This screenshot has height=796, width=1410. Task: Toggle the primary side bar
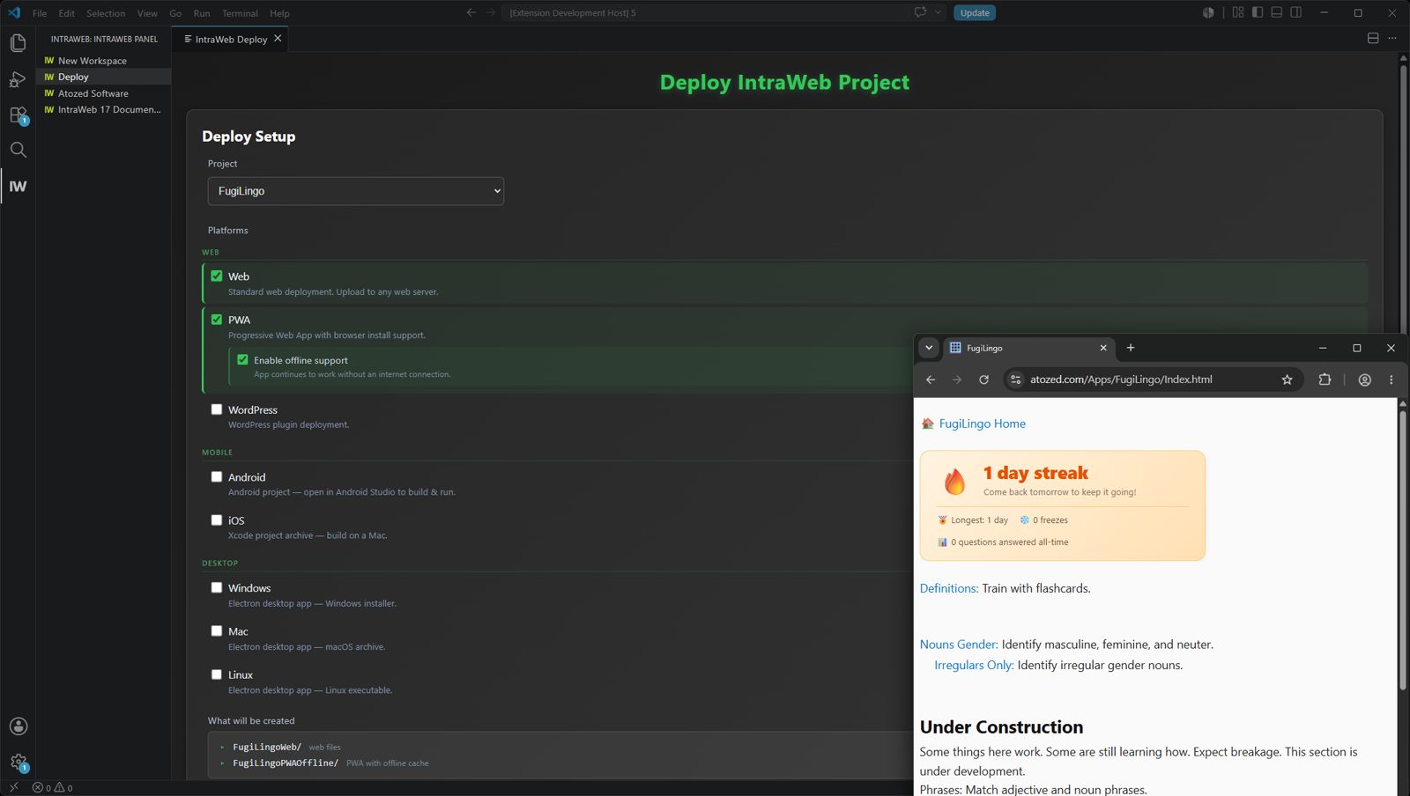[x=1258, y=12]
